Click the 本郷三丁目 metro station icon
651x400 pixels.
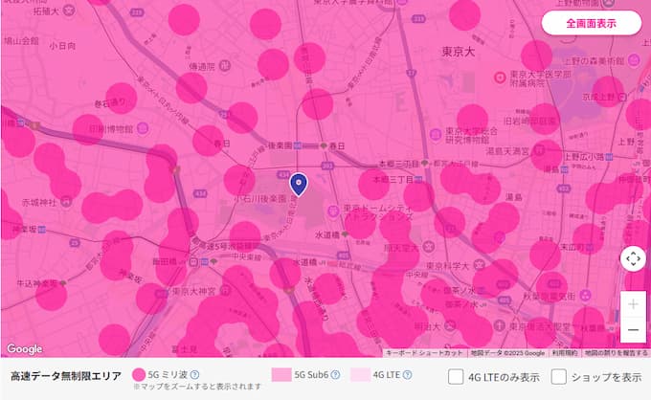coord(418,180)
